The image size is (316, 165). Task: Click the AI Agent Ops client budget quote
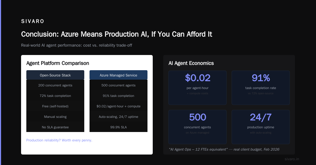[x=224, y=149]
